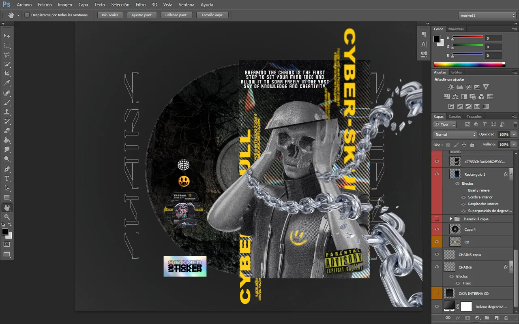Screen dimensions: 519x324
Task: Select the Eraser tool
Action: (7, 131)
